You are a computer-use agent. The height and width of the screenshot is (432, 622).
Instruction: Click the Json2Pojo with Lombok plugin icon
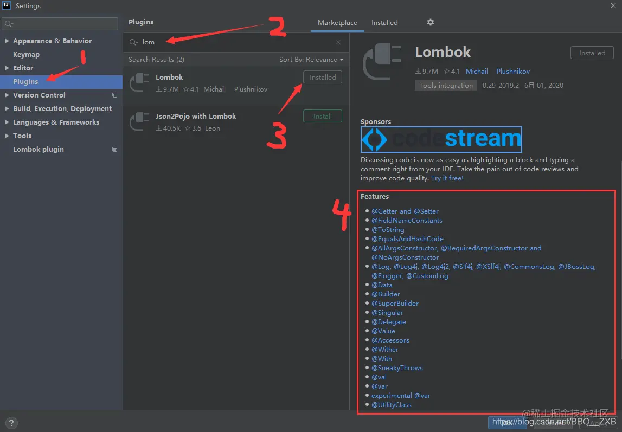point(139,121)
